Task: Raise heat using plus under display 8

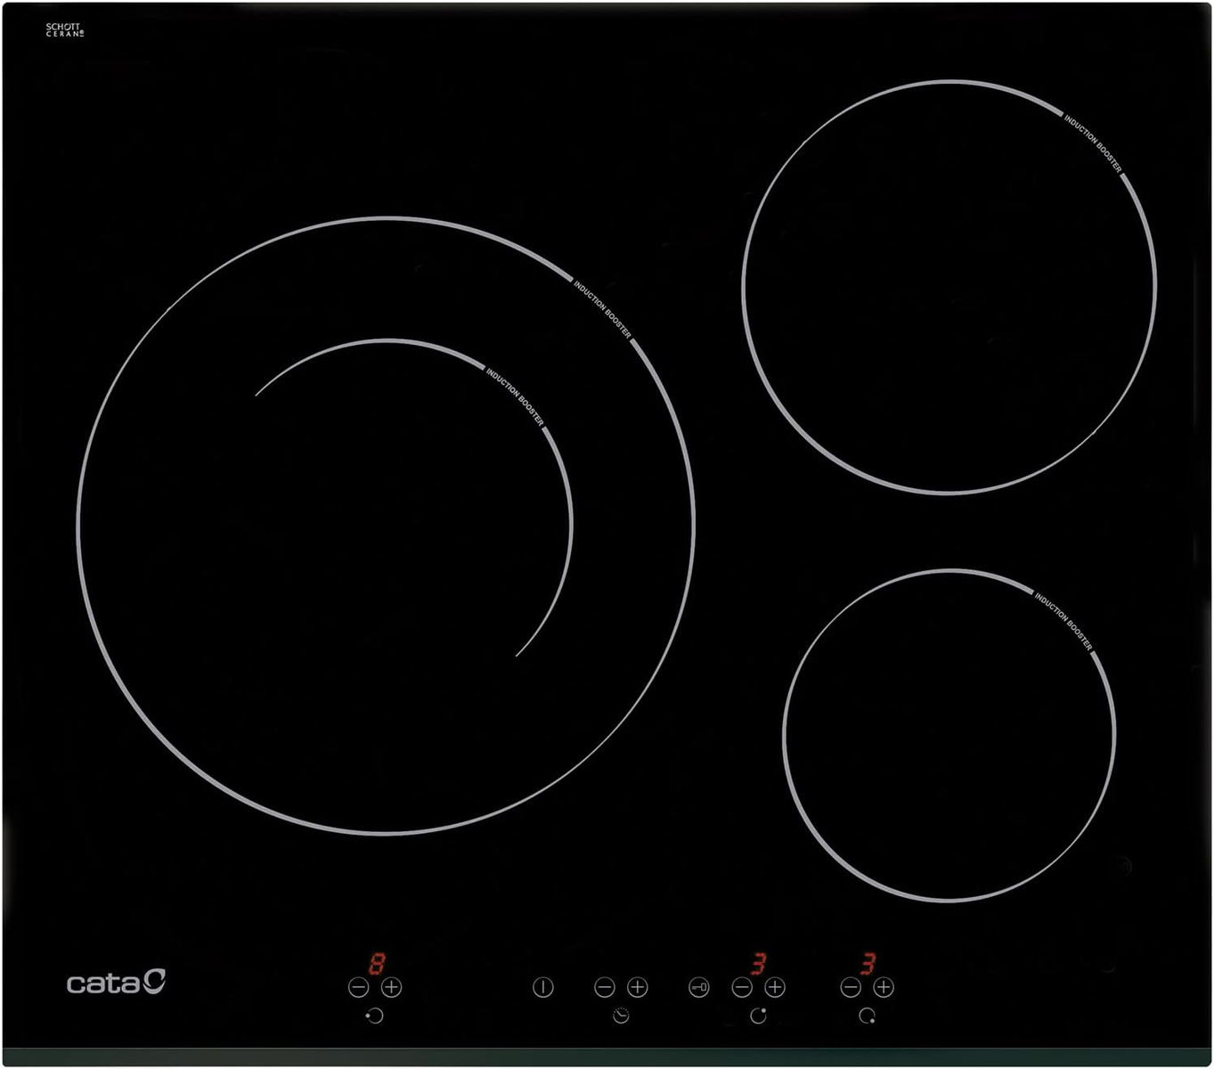Action: [391, 987]
